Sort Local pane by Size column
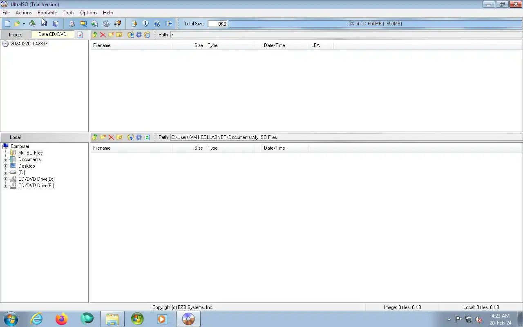The height and width of the screenshot is (327, 523). pos(189,148)
